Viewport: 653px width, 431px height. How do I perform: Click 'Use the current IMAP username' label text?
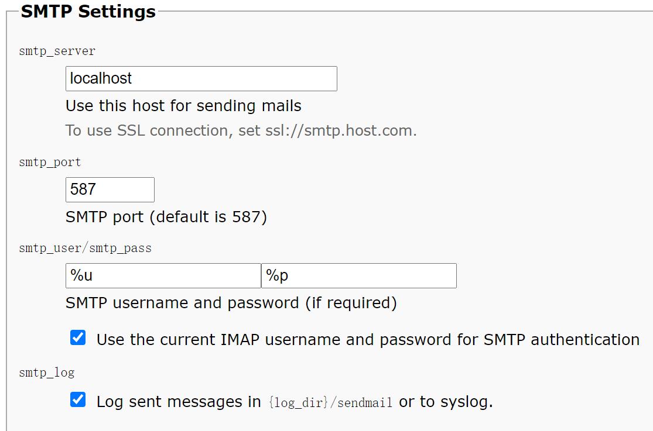pos(368,339)
